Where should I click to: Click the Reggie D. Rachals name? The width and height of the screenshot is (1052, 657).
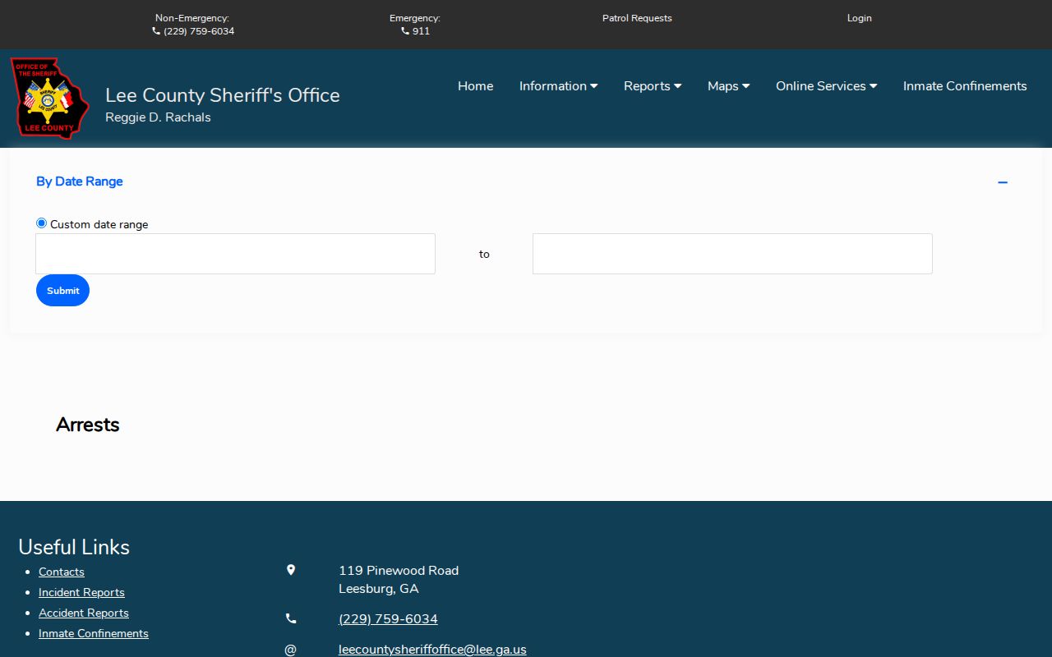pyautogui.click(x=158, y=117)
